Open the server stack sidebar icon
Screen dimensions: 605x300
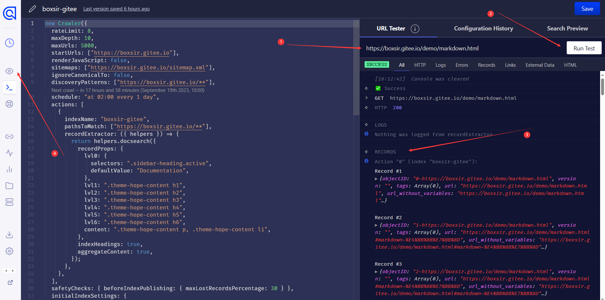pos(9,202)
